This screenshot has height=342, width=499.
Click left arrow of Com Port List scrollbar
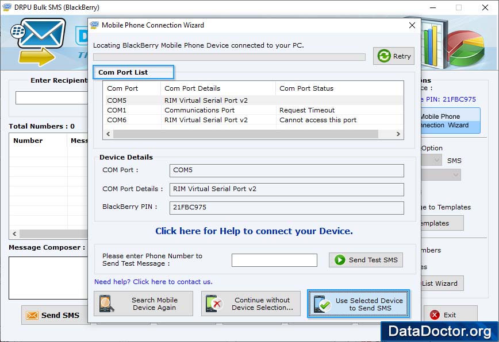108,134
